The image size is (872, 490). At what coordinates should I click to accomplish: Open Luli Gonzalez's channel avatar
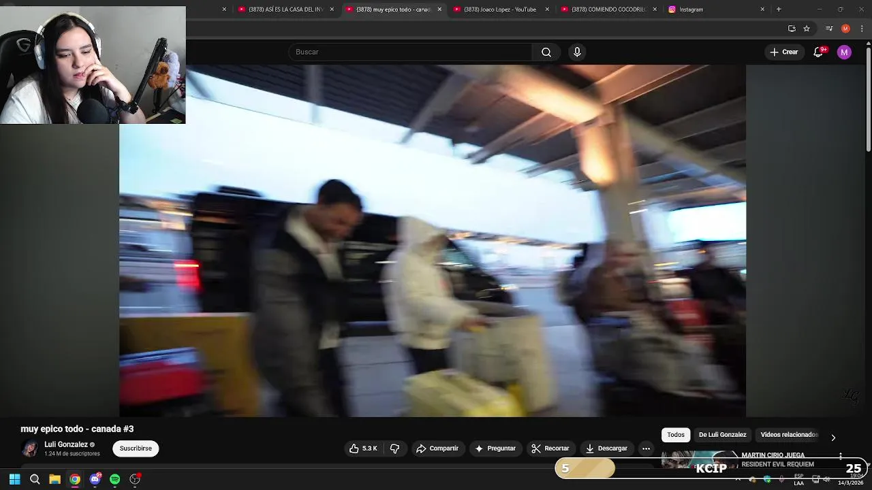pos(29,448)
